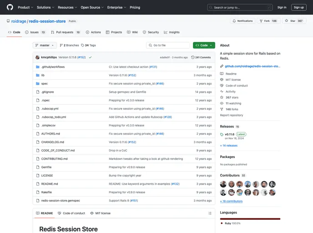Switch to the Issues tab
This screenshot has height=233, width=313.
pos(35,32)
